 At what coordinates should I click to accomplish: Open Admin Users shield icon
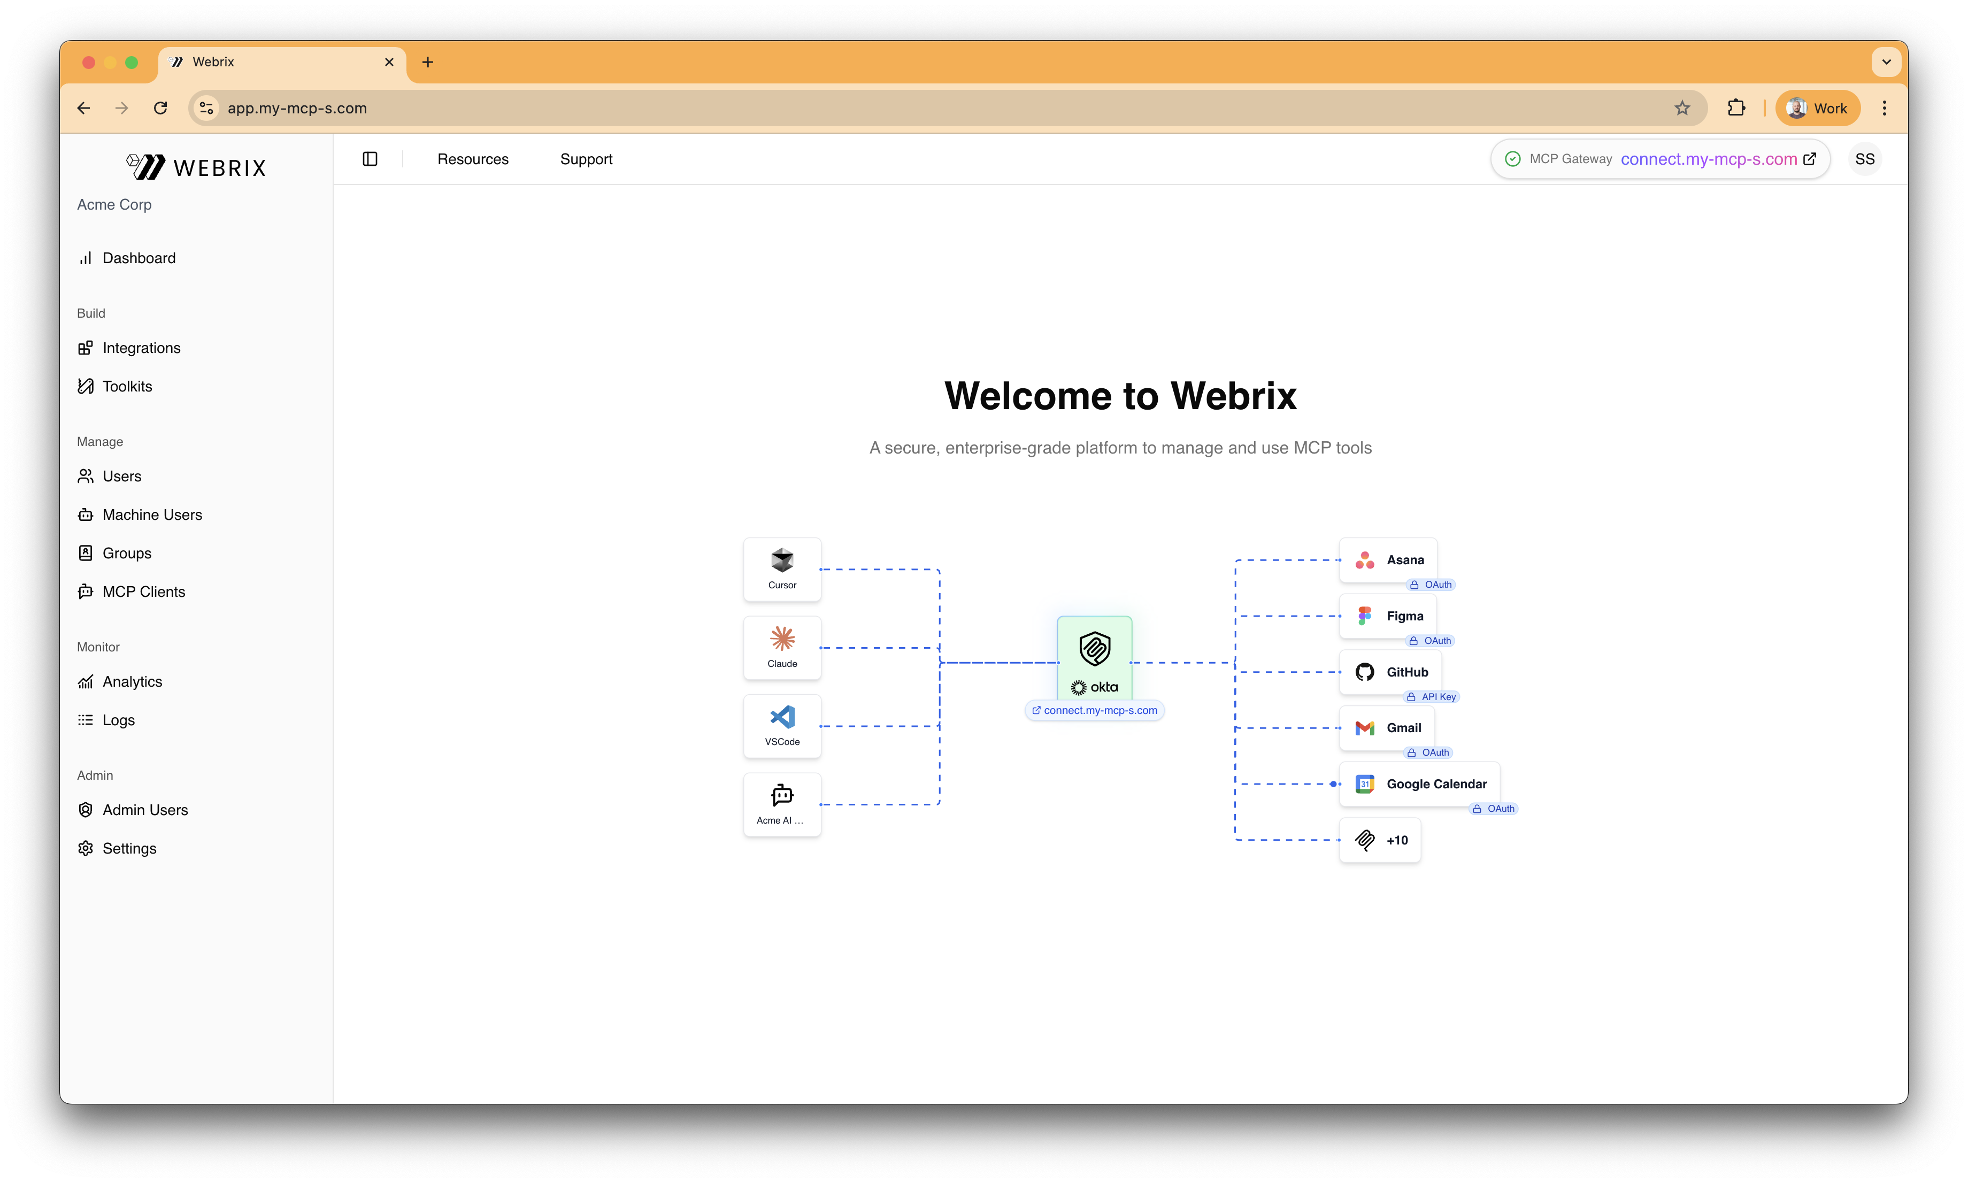coord(85,810)
